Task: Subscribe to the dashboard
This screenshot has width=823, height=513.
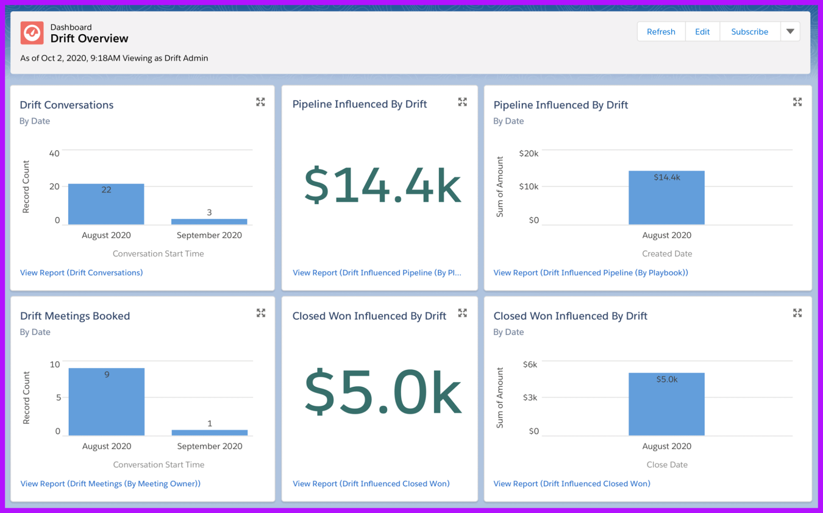Action: click(750, 32)
